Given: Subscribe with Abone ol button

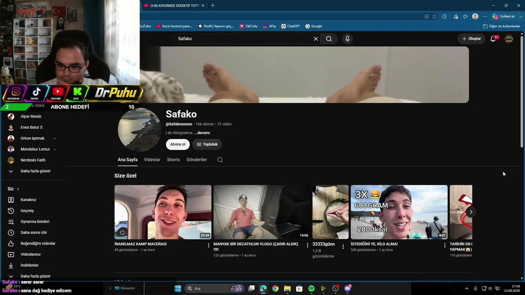Looking at the screenshot, I should tap(178, 144).
